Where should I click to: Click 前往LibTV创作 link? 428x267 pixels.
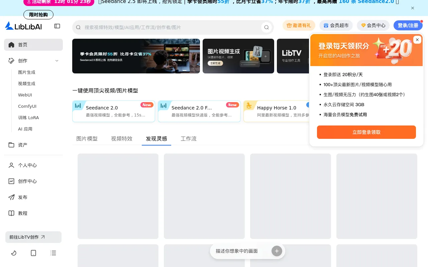click(33, 237)
